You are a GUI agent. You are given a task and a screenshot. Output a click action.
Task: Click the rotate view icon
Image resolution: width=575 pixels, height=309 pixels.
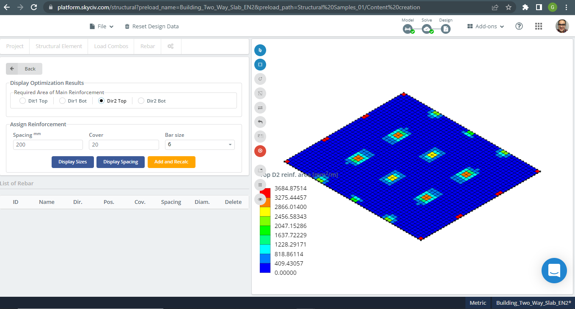[x=260, y=79]
